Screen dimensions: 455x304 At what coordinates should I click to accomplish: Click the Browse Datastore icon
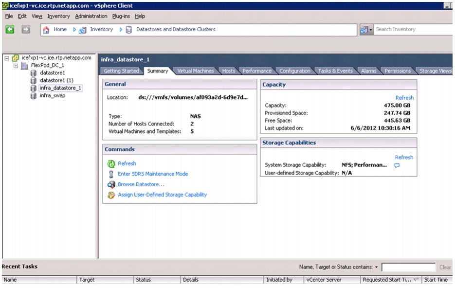pyautogui.click(x=111, y=184)
